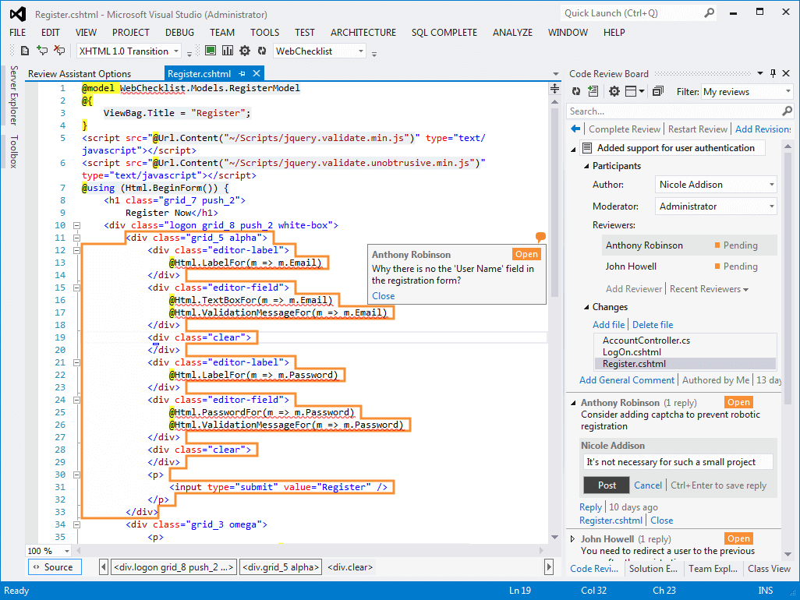Click the review document icon beside 'Added support'
800x600 pixels.
point(587,148)
